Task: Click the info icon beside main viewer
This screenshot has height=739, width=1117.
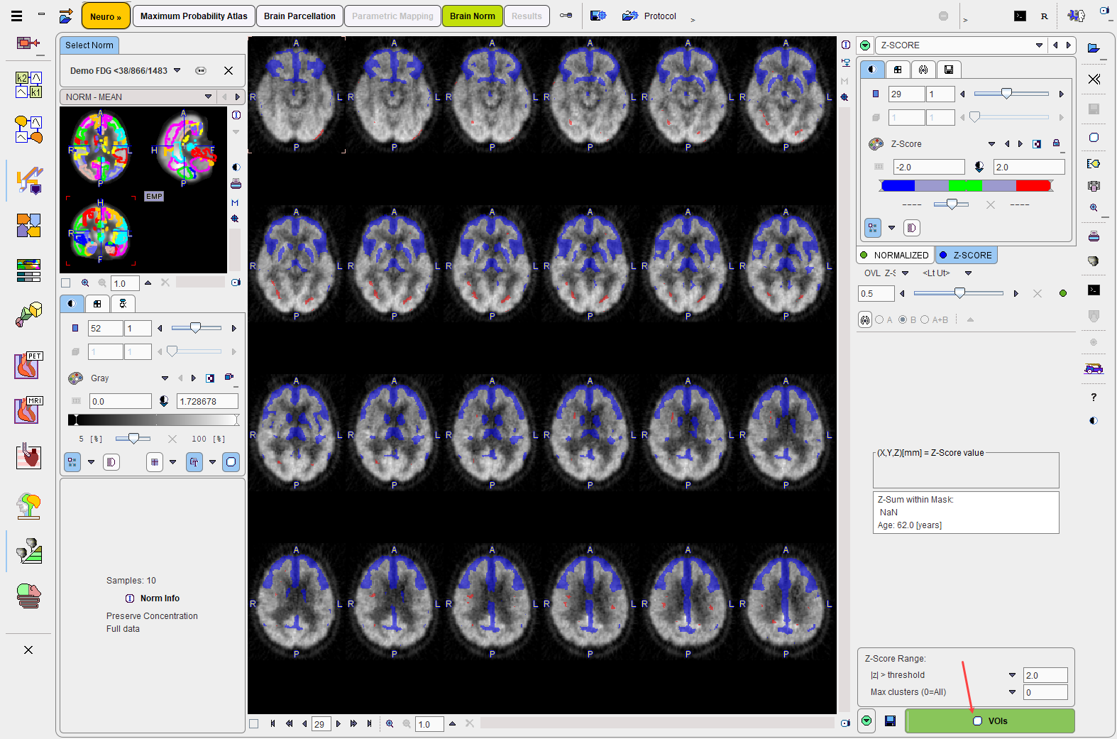Action: click(x=845, y=45)
